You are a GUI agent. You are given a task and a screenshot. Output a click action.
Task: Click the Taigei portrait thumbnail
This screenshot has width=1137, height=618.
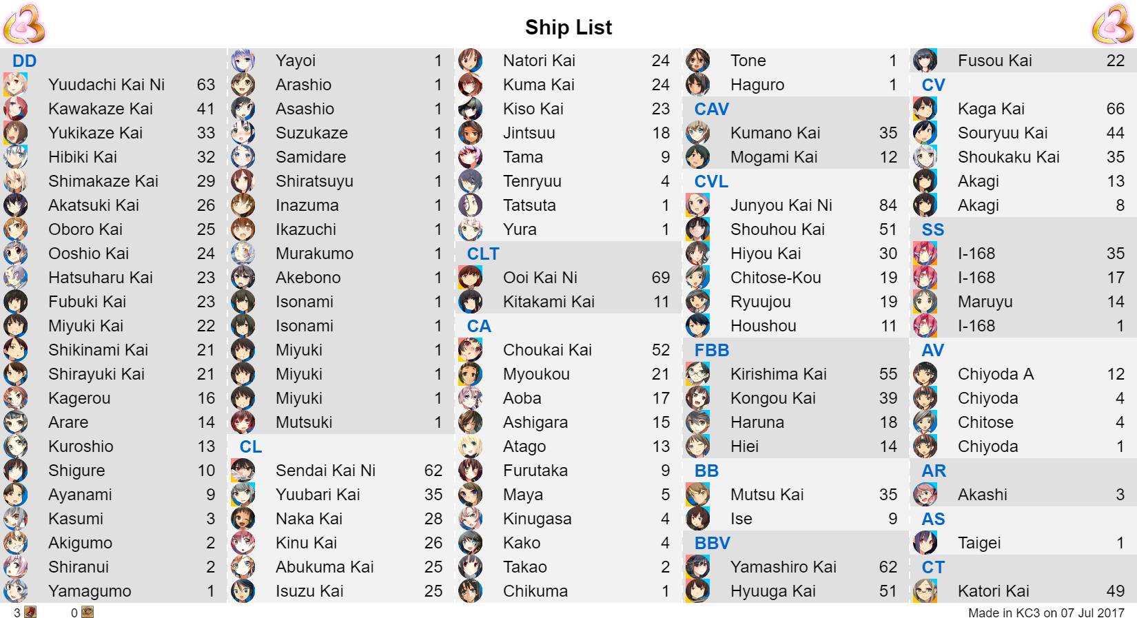(x=925, y=543)
